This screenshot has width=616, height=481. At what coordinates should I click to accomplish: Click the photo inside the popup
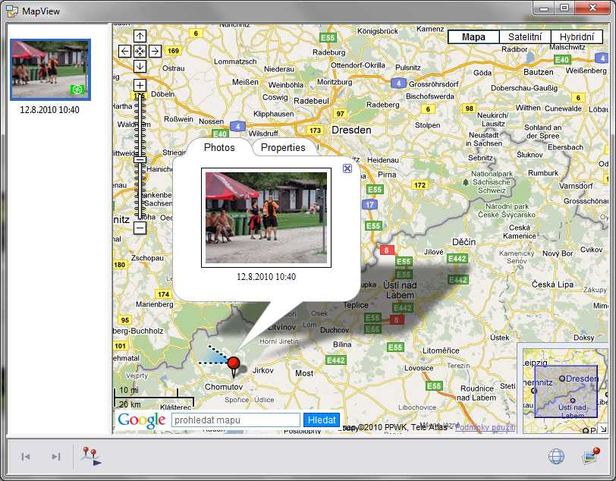click(x=266, y=218)
